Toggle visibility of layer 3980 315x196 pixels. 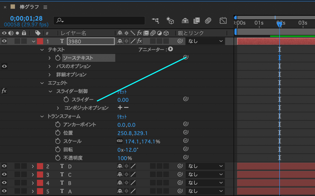coord(4,41)
